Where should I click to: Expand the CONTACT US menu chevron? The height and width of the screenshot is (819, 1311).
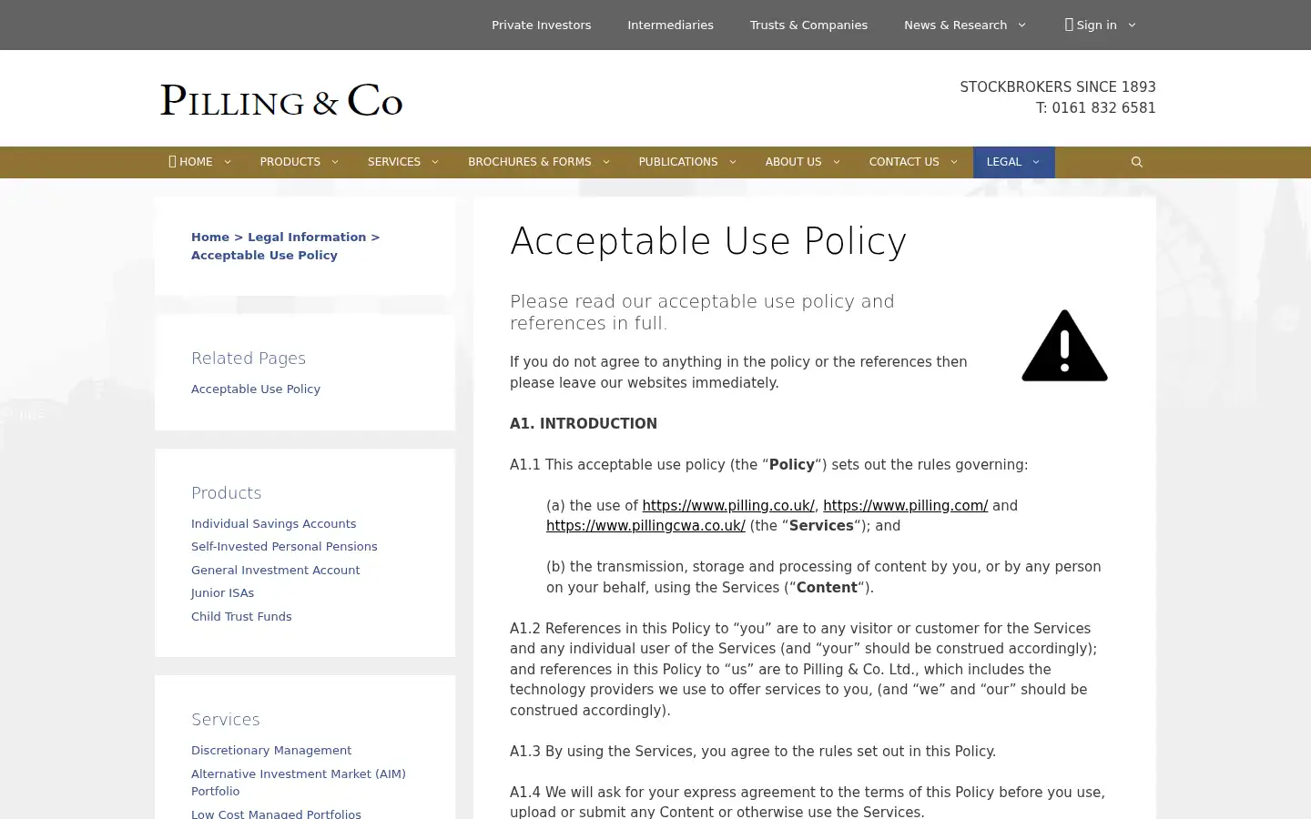tap(954, 162)
